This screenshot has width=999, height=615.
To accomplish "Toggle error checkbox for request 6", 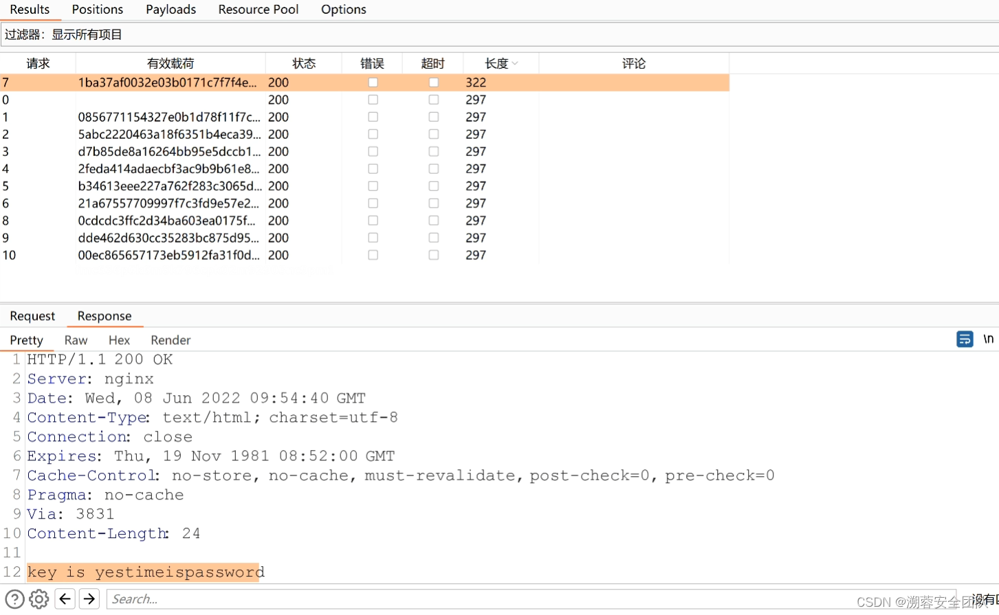I will [373, 203].
